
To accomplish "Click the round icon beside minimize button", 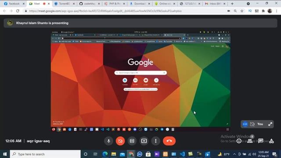I will coord(248,4).
